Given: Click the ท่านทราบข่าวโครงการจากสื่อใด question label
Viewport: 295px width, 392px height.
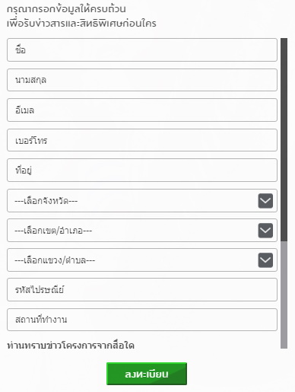Looking at the screenshot, I should [71, 346].
